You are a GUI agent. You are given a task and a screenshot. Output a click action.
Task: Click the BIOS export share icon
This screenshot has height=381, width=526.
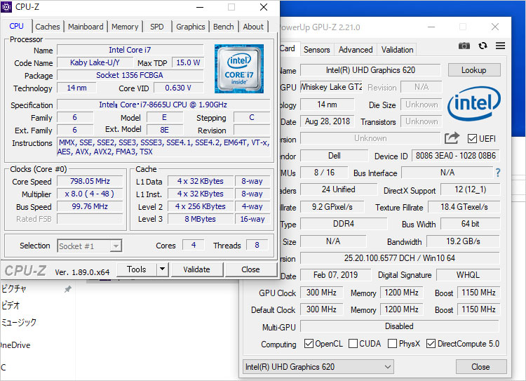[x=452, y=138]
